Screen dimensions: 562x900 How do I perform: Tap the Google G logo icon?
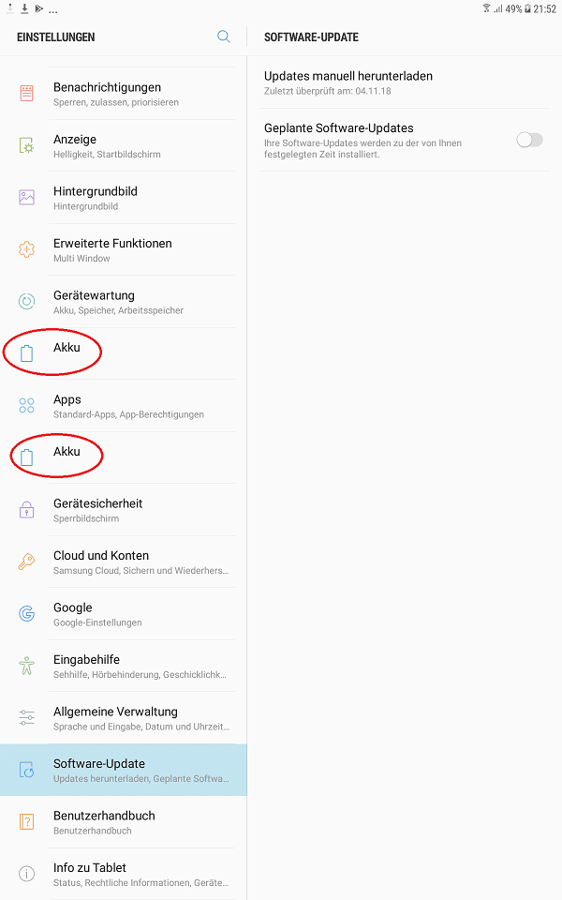click(26, 613)
